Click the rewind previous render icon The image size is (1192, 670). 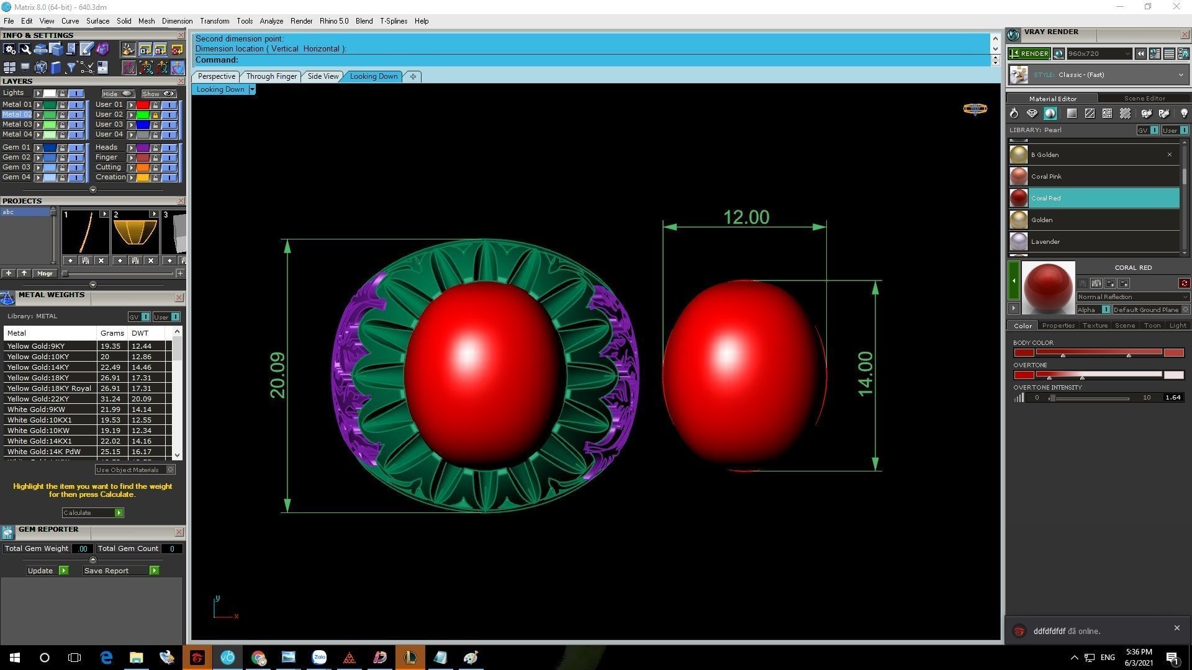(x=1140, y=54)
